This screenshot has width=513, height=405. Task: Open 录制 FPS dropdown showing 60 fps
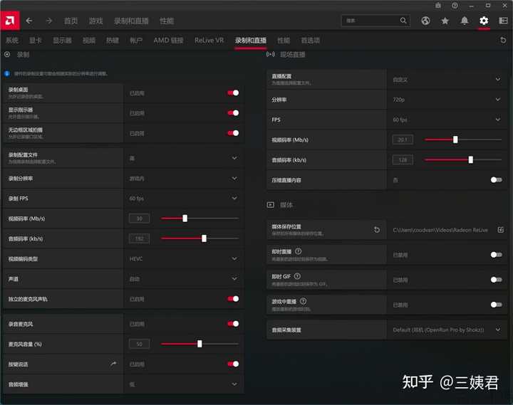coord(184,199)
